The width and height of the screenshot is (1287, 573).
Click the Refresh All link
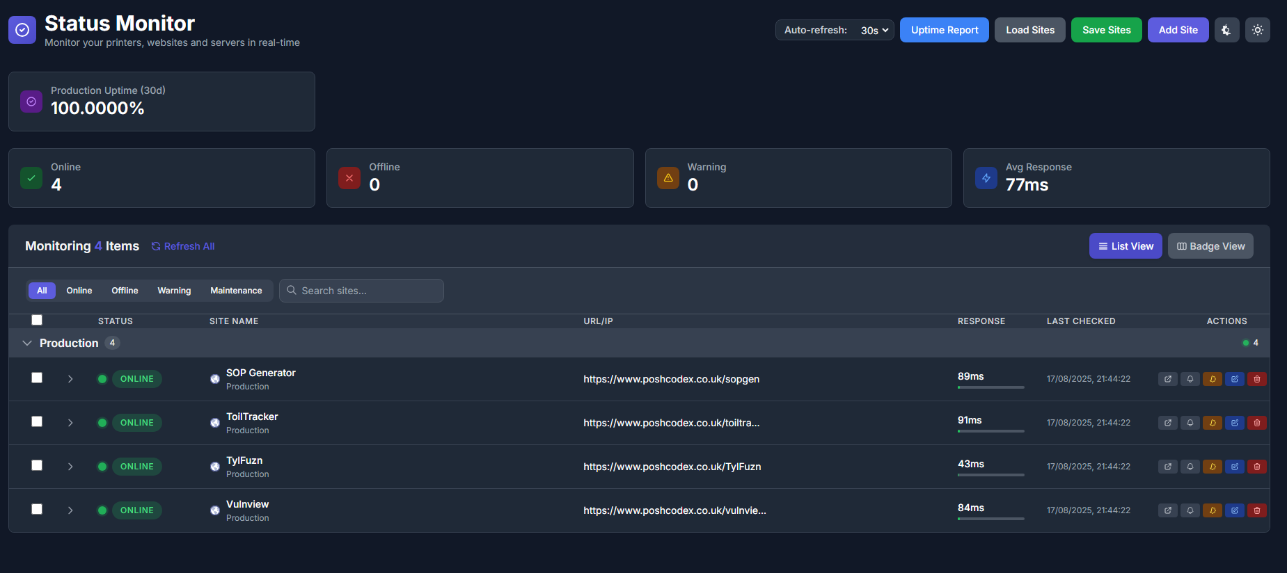tap(183, 246)
